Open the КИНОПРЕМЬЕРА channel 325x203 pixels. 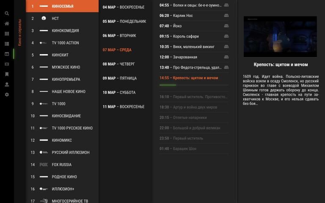(x=66, y=80)
